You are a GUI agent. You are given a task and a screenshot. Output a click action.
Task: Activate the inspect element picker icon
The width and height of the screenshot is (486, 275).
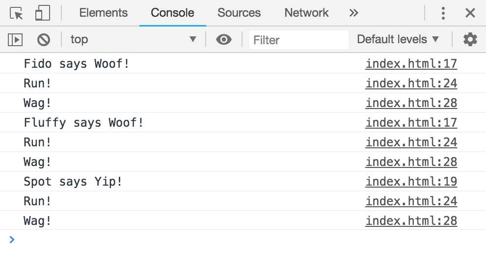coord(17,13)
